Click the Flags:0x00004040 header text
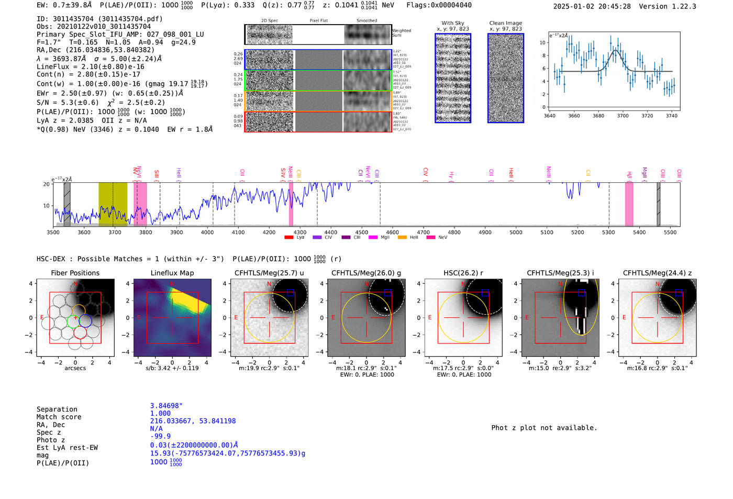733x499 pixels. pyautogui.click(x=439, y=5)
